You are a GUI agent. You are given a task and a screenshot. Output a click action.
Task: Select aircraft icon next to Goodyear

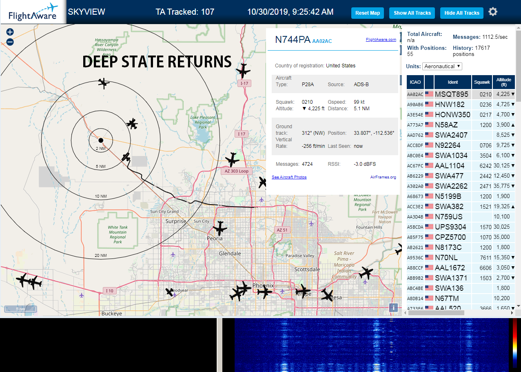(x=170, y=292)
